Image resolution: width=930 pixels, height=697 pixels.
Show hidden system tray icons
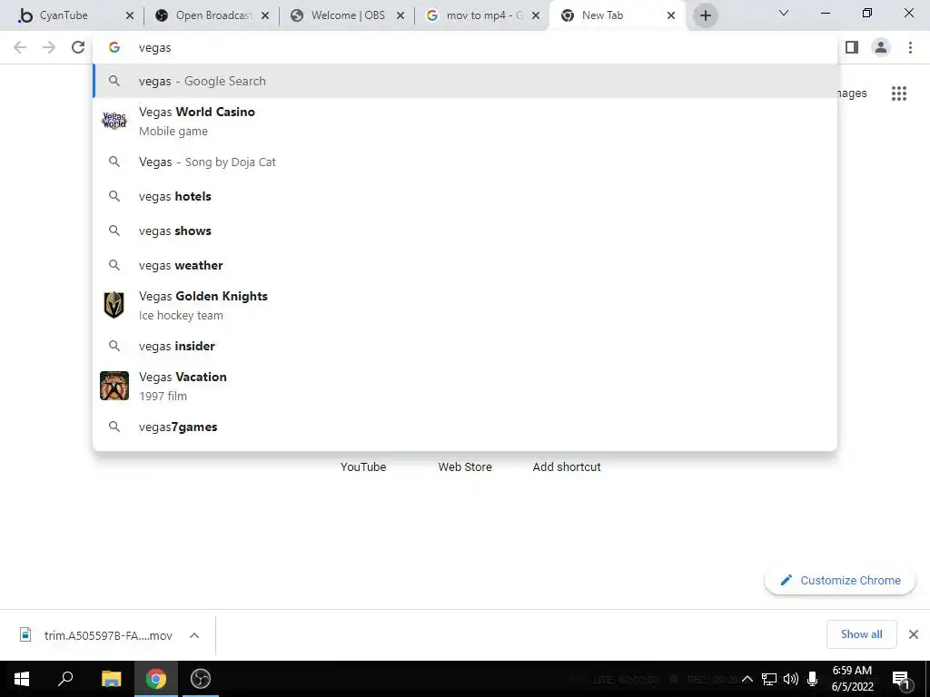[x=747, y=679]
